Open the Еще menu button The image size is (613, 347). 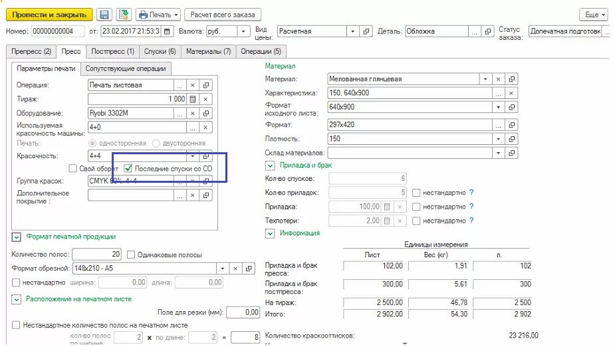click(594, 15)
